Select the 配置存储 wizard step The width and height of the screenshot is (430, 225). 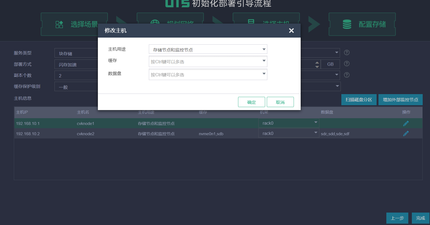coord(362,24)
